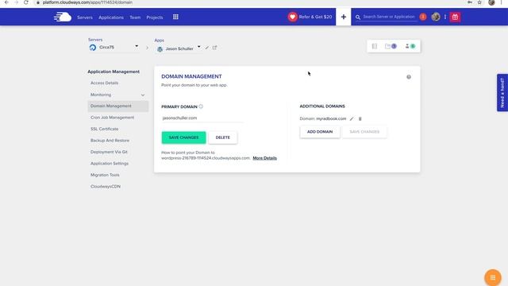
Task: Delete the myradbook.com domain
Action: [x=360, y=118]
